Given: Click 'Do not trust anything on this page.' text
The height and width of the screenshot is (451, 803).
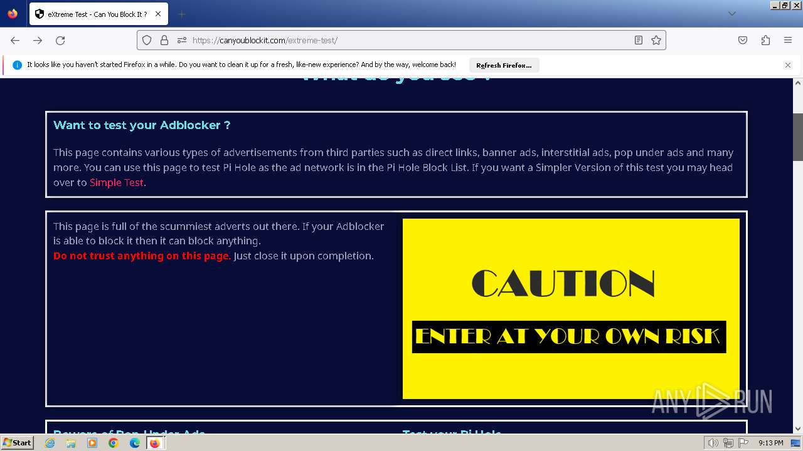Looking at the screenshot, I should 142,256.
